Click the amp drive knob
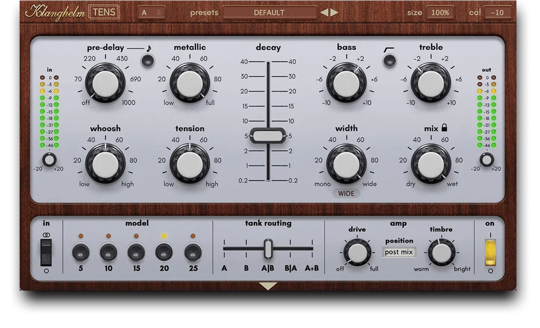The height and width of the screenshot is (328, 540). [x=357, y=252]
